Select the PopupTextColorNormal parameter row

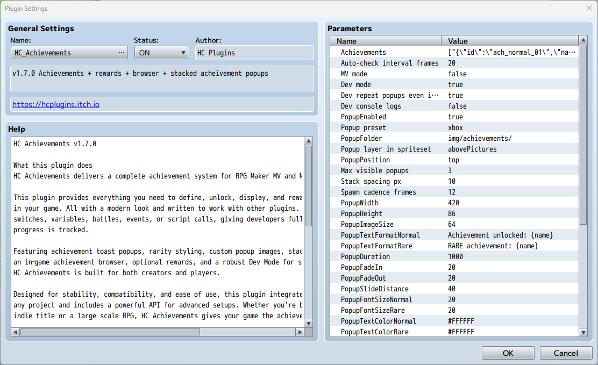point(454,321)
